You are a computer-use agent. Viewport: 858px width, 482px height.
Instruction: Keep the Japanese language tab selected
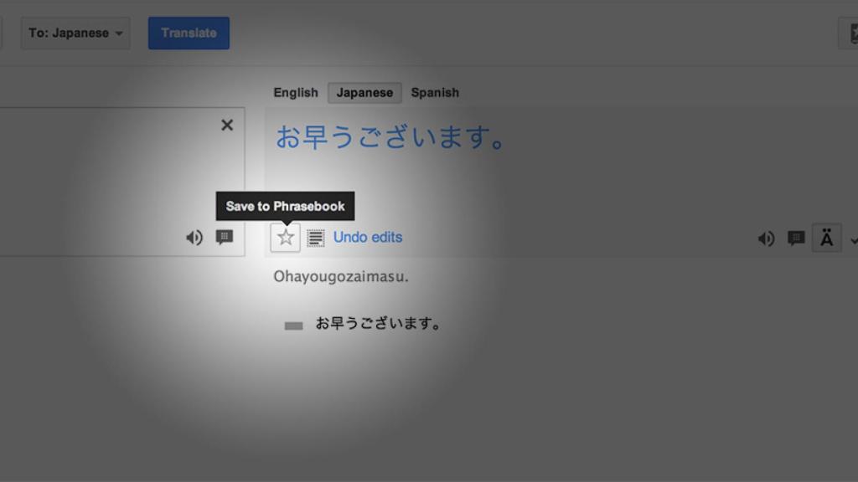(364, 92)
